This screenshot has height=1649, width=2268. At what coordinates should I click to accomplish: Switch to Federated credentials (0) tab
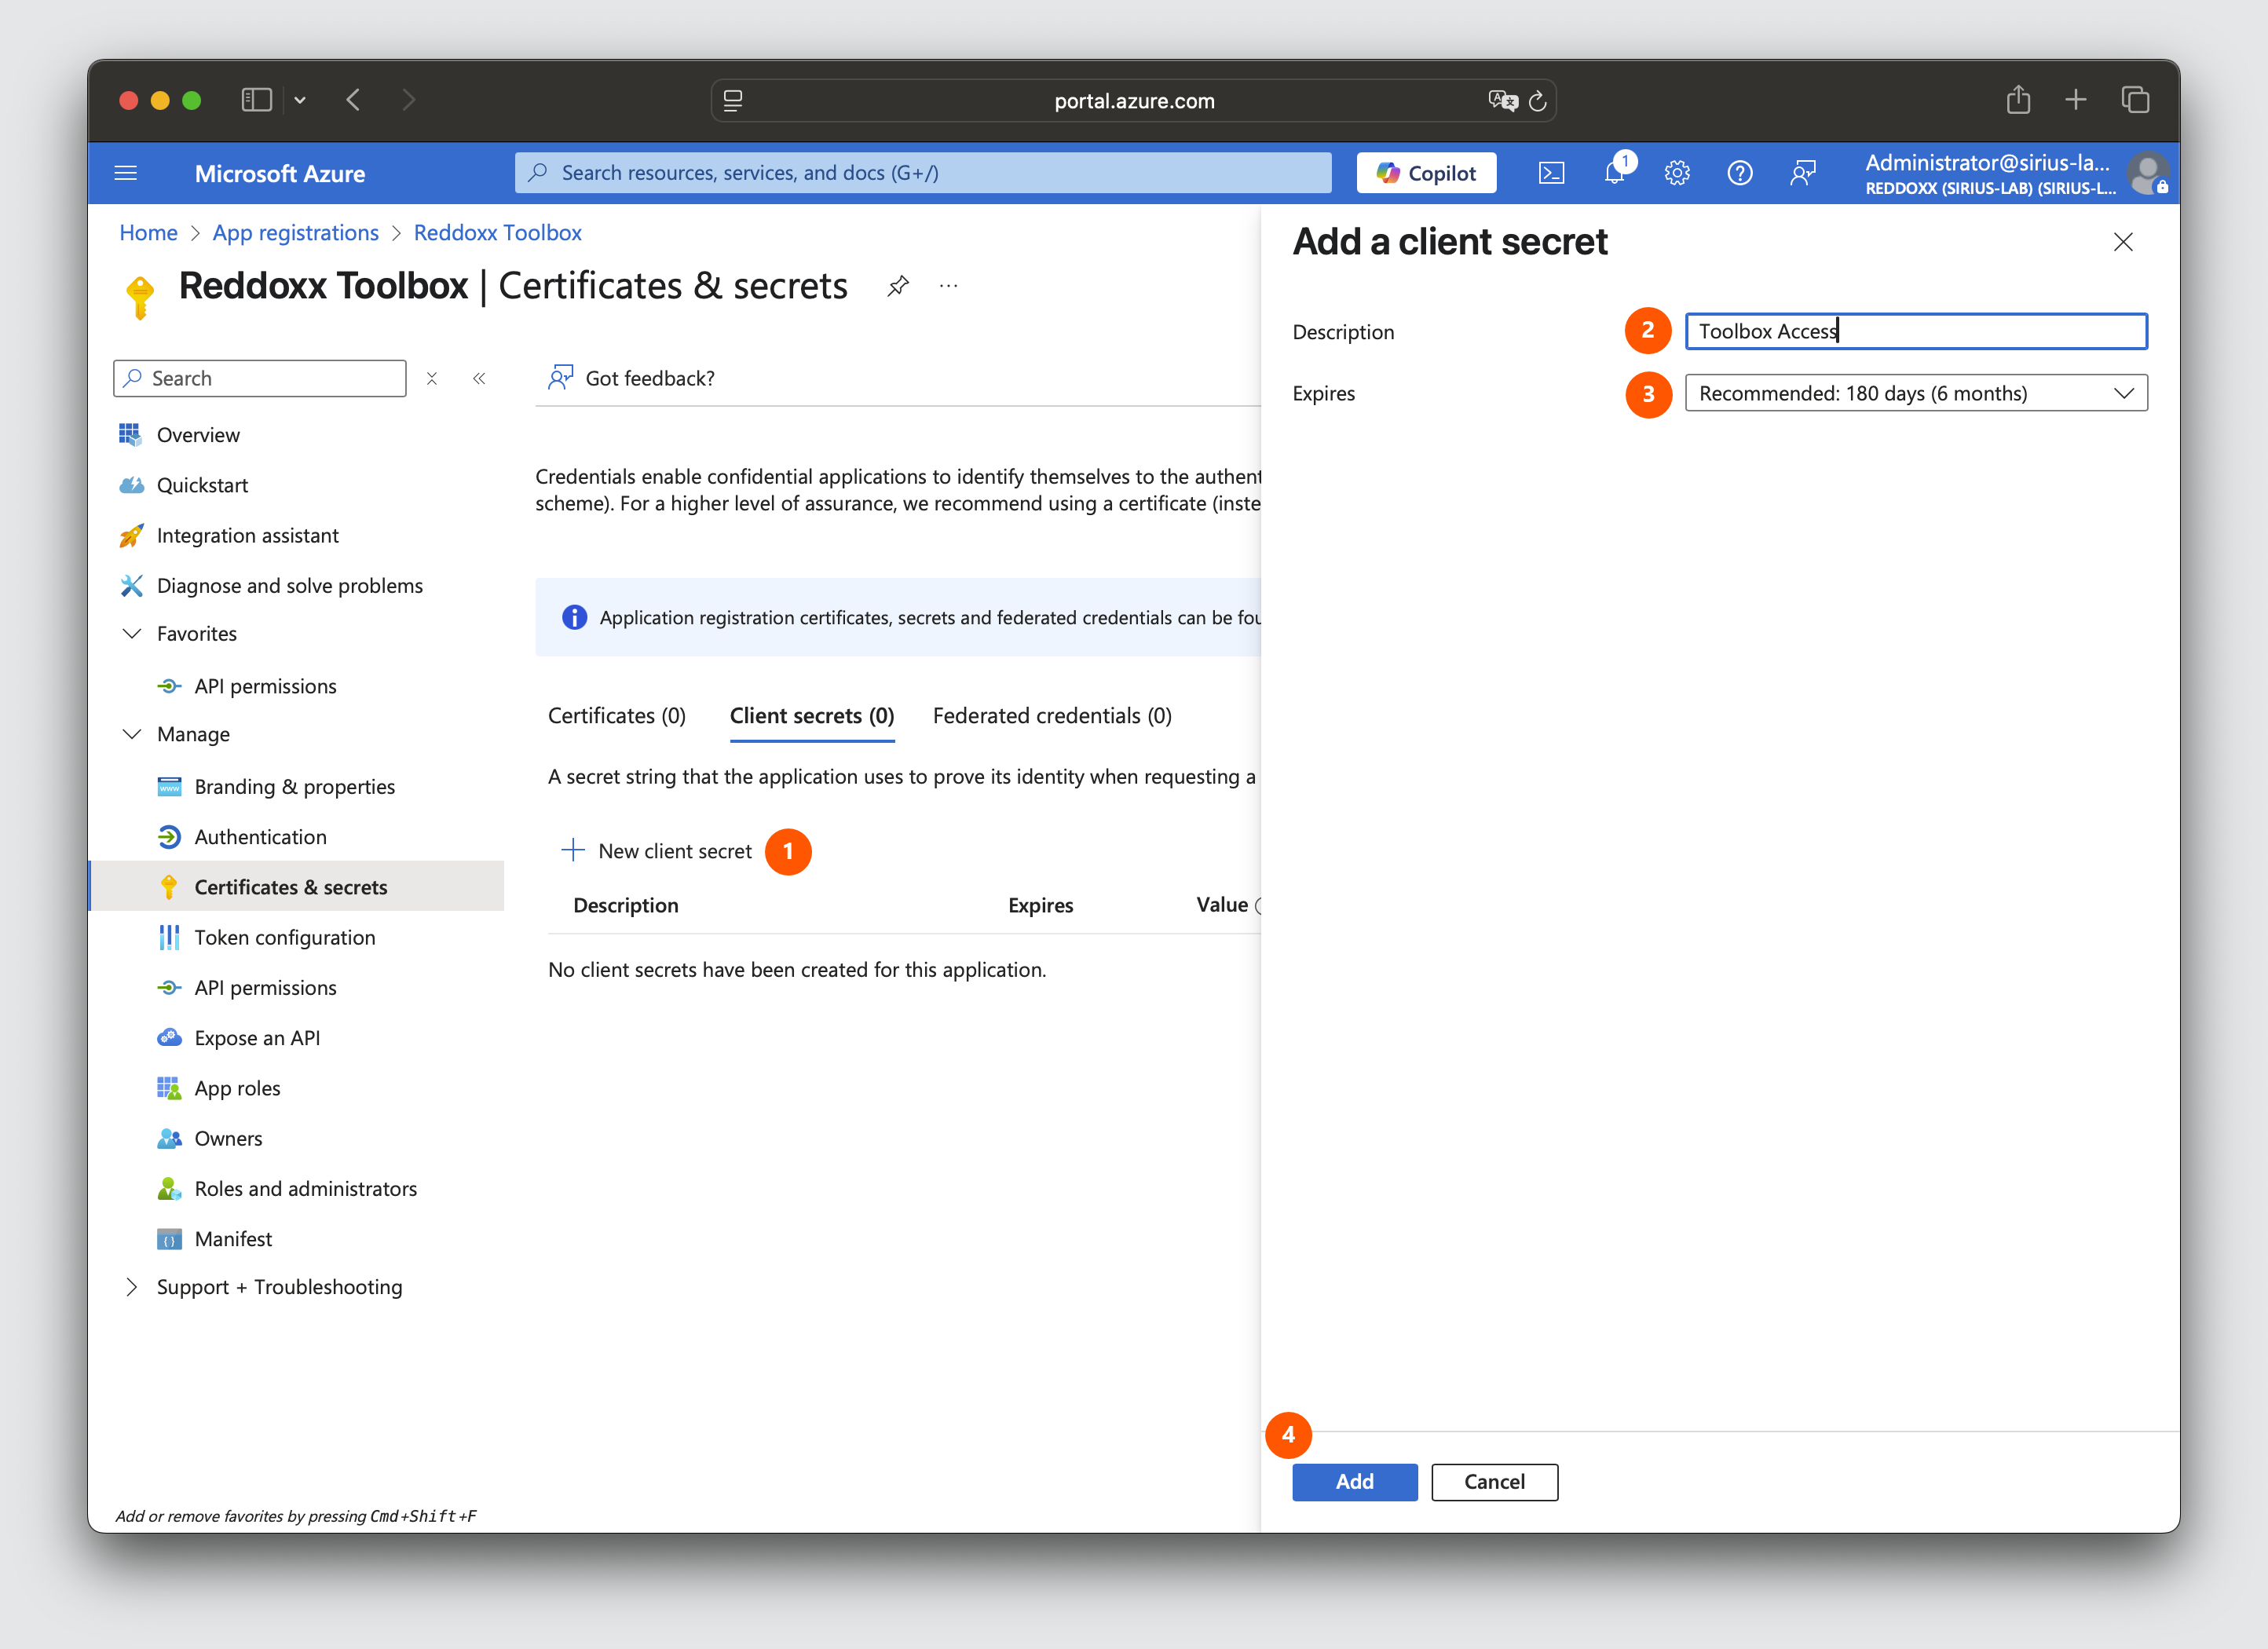[x=1051, y=716]
